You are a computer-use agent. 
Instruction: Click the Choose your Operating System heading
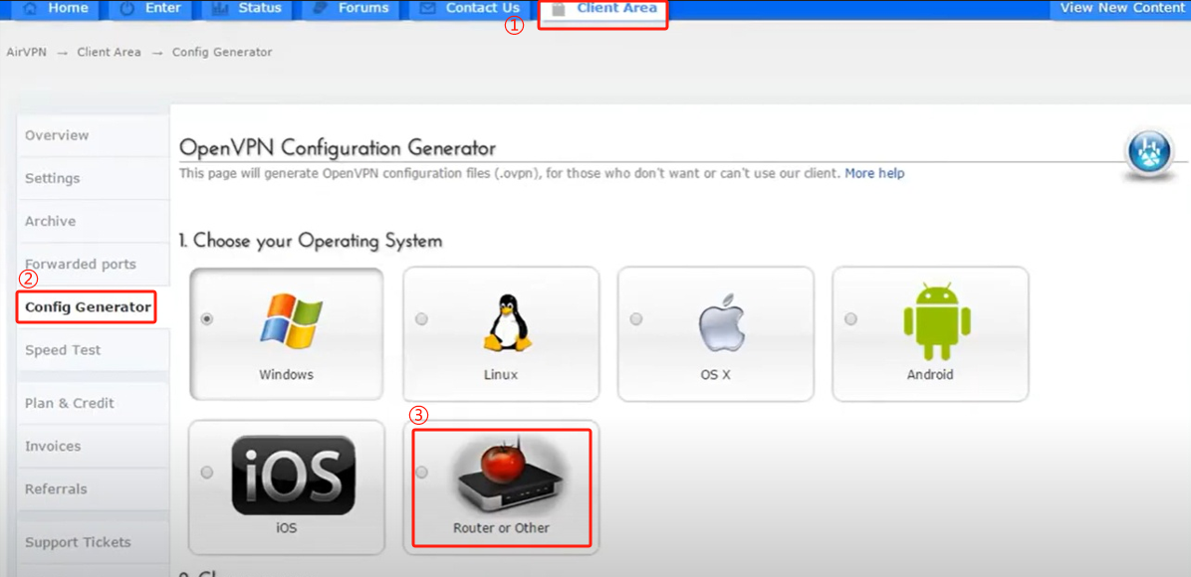311,242
